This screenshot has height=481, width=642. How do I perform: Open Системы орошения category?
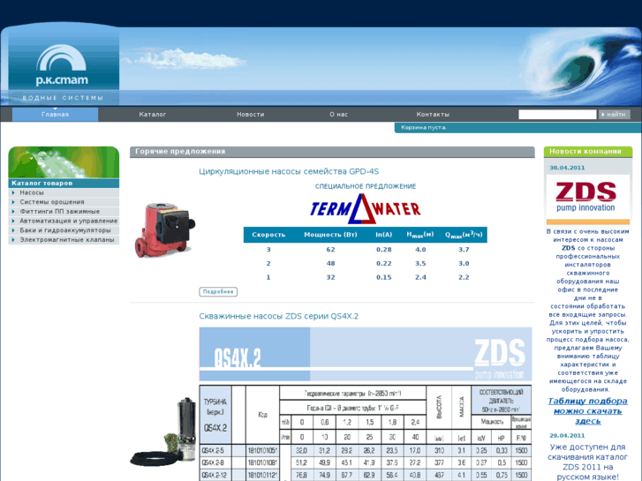[x=52, y=202]
